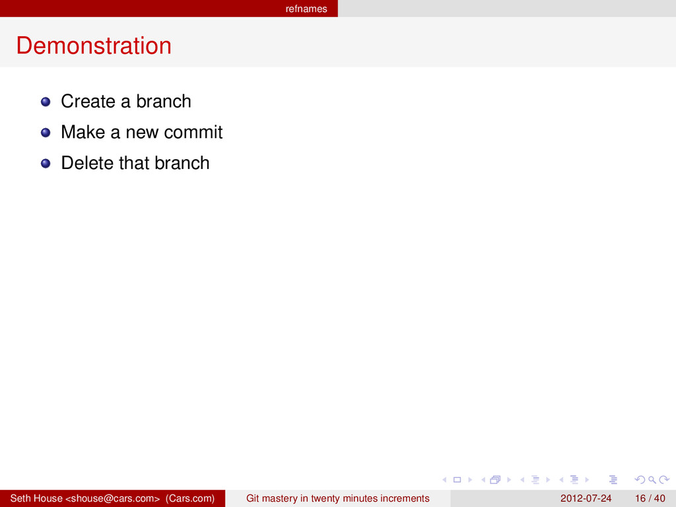The image size is (676, 507).
Task: Select the bullet text Delete that branch
Action: tap(135, 163)
